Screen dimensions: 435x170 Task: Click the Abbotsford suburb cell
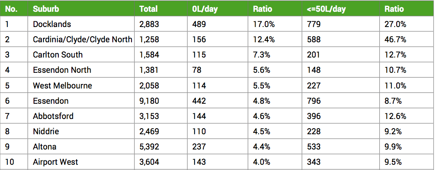(53, 116)
